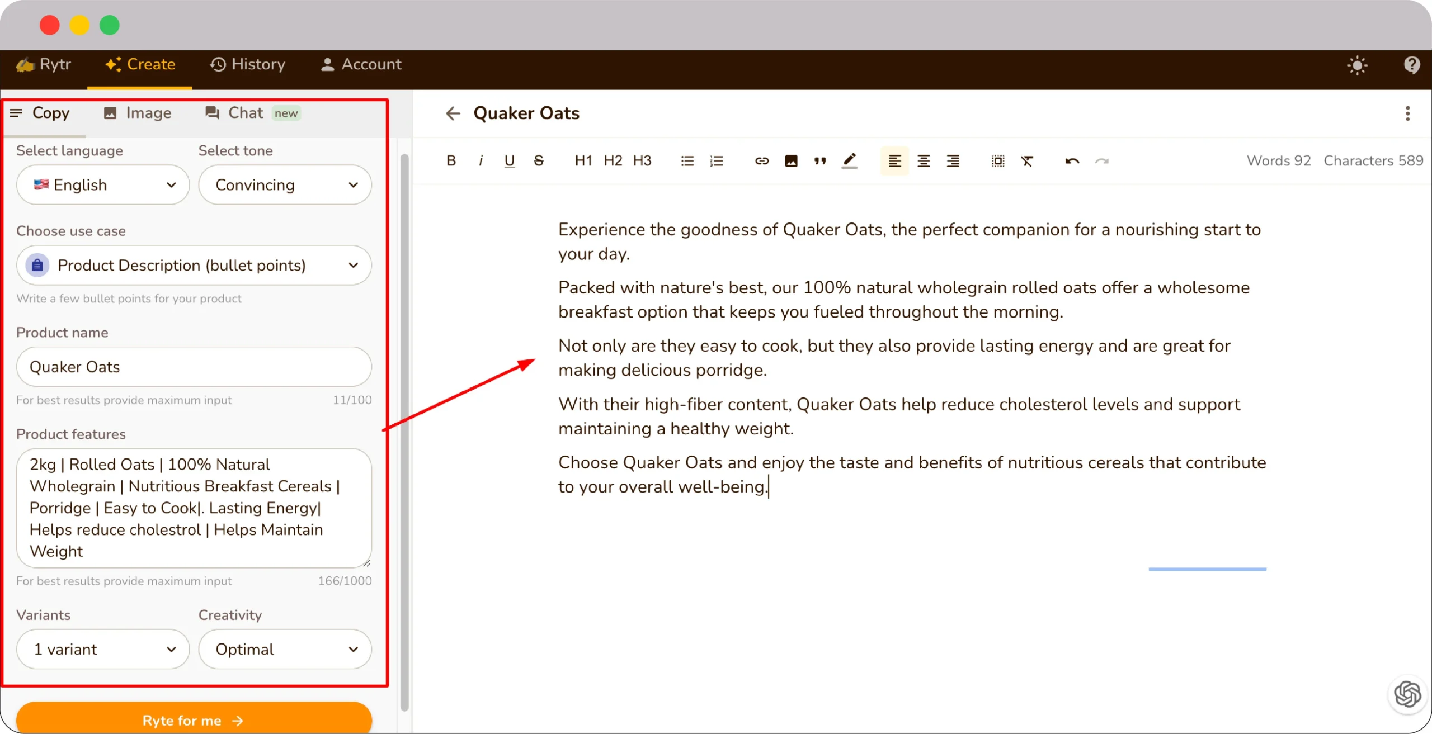
Task: Open the tone dropdown showing Convincing
Action: (x=285, y=185)
